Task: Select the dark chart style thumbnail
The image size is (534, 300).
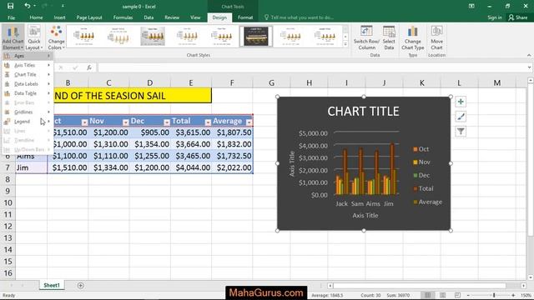Action: click(x=256, y=36)
